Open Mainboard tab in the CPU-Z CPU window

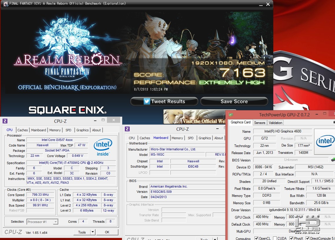point(38,130)
